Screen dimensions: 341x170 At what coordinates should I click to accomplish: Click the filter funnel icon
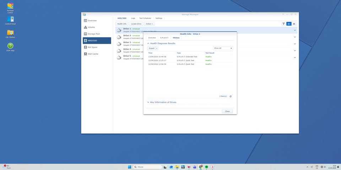coord(283,24)
